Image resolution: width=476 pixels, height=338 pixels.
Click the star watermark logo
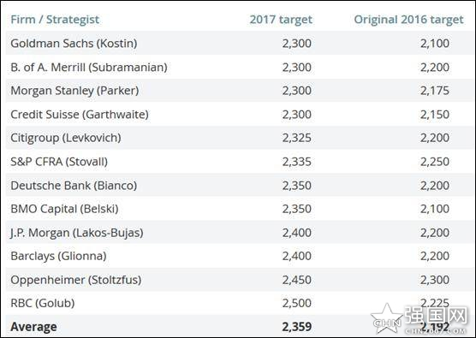386,318
